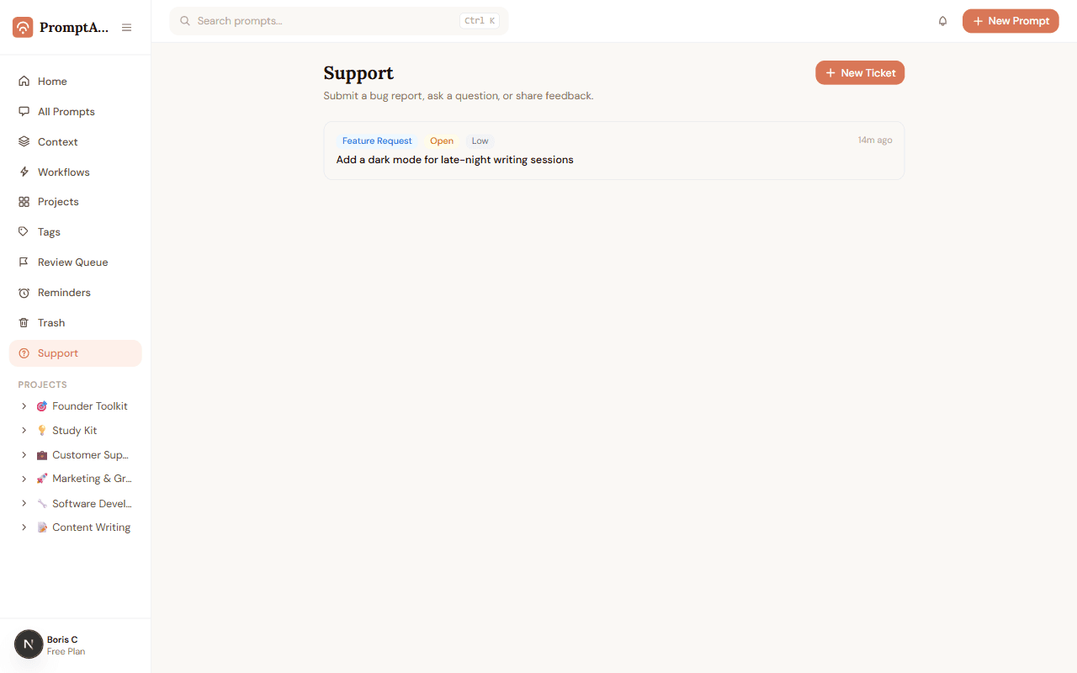The image size is (1077, 673).
Task: Click the Review Queue flag icon
Action: pos(24,262)
